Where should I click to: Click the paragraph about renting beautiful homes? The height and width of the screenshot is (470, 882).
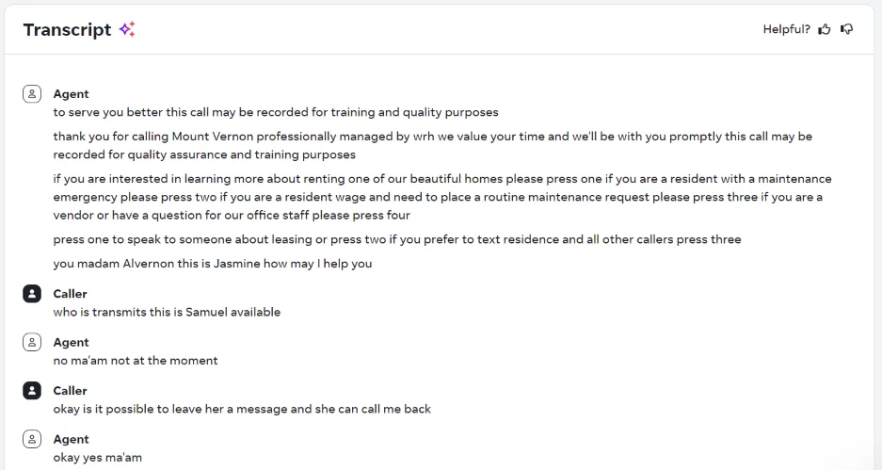[x=442, y=197]
